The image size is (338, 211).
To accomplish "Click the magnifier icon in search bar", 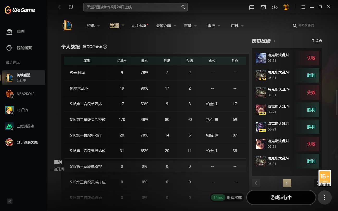I will pos(183,7).
